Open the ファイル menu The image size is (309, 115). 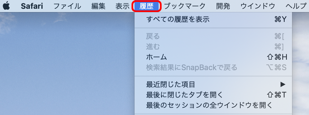point(67,6)
